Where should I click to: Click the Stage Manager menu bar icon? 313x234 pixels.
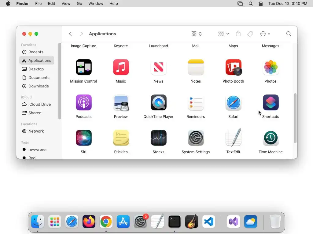coord(240,4)
